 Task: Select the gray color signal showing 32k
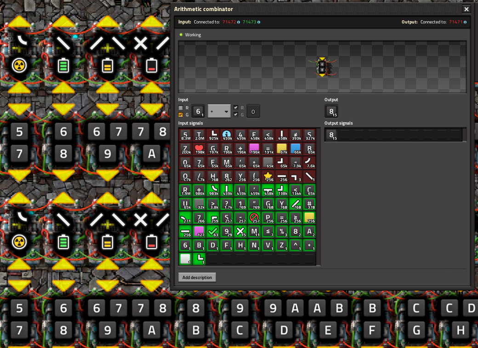(x=199, y=204)
